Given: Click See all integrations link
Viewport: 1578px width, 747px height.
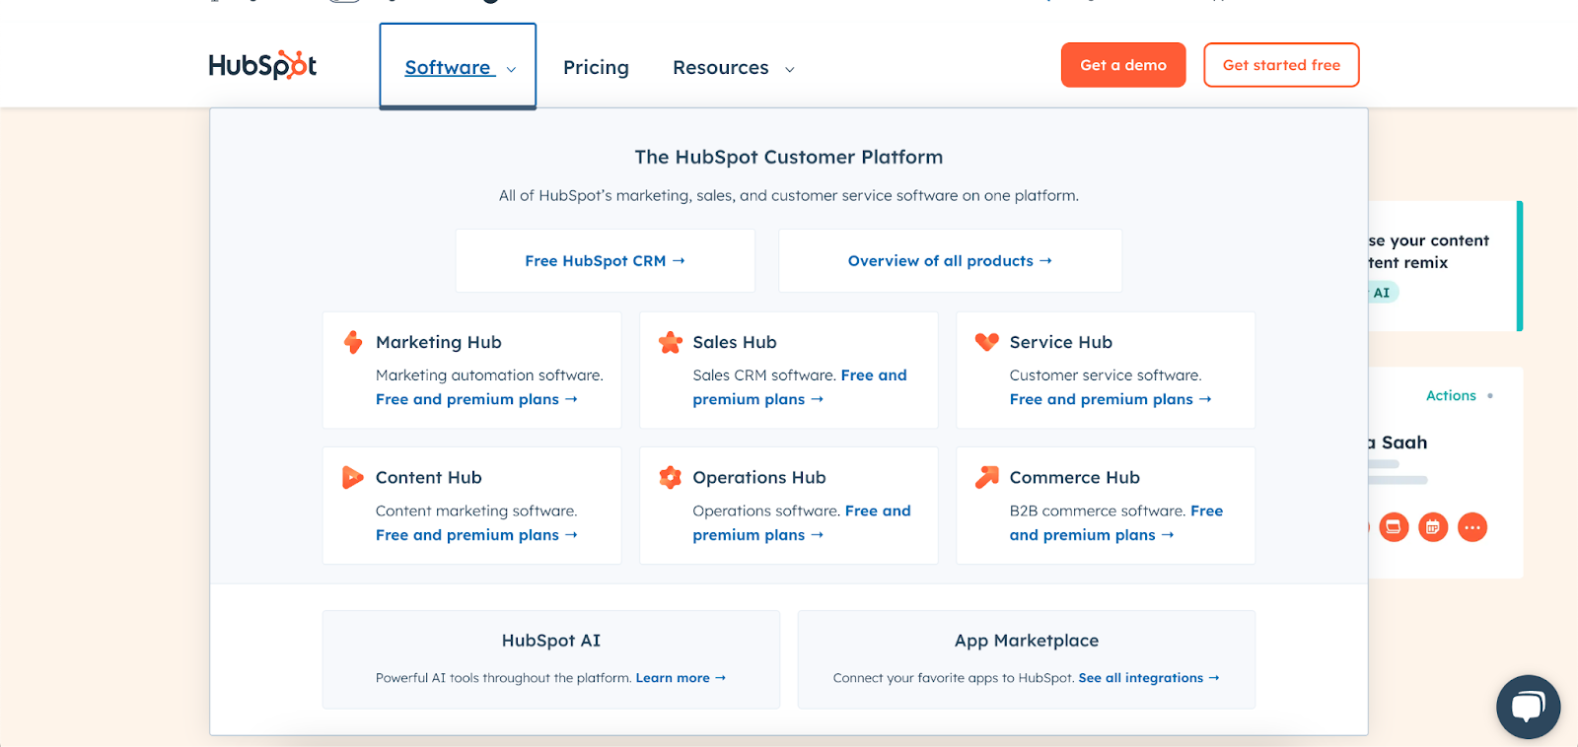Looking at the screenshot, I should (1149, 678).
